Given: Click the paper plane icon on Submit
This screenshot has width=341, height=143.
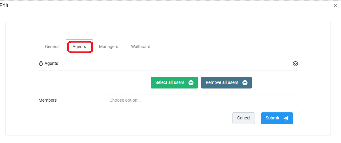Looking at the screenshot, I should pos(286,118).
